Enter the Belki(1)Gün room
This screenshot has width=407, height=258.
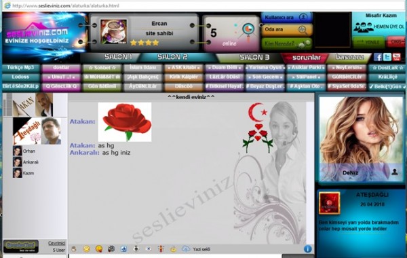pyautogui.click(x=387, y=86)
